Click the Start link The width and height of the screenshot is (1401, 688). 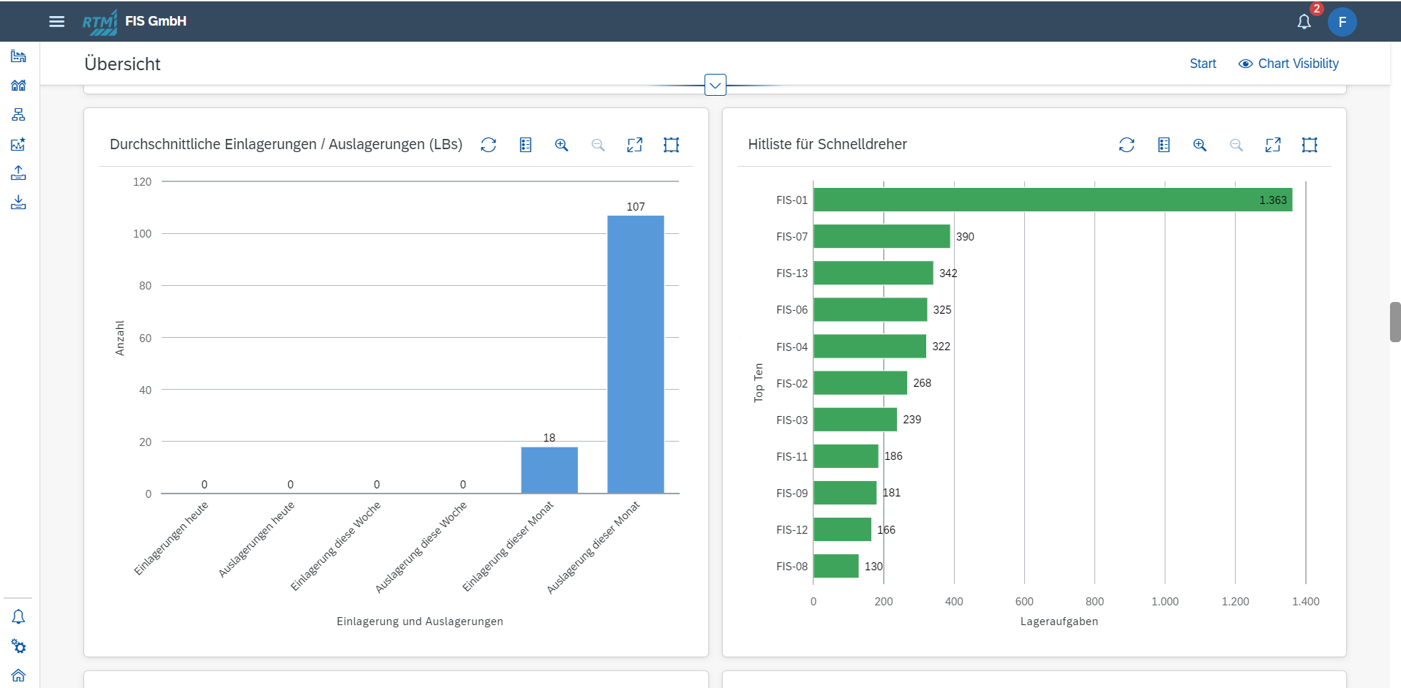[x=1203, y=64]
